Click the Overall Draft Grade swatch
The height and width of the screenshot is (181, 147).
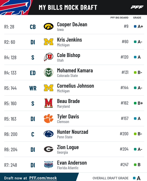click(x=134, y=178)
